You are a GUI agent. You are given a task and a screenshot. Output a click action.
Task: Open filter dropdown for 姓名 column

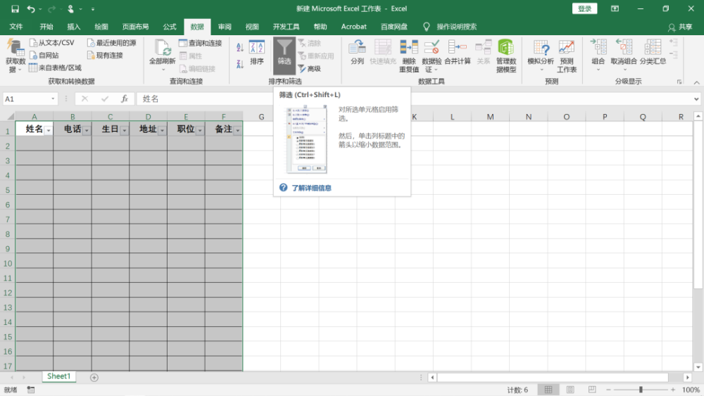coord(49,131)
